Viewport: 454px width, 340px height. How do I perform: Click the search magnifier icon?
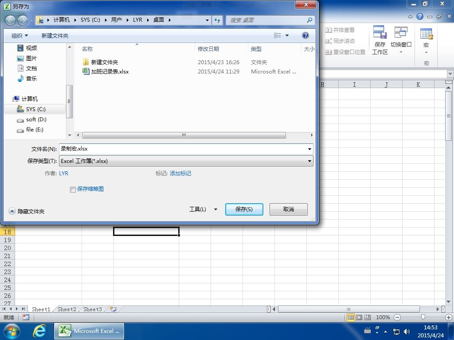click(309, 20)
